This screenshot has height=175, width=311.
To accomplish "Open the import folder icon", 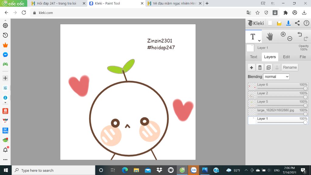I will pos(279,23).
